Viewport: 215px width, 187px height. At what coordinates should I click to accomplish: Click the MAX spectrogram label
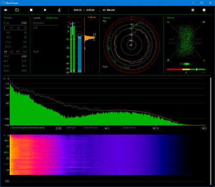click(6, 140)
